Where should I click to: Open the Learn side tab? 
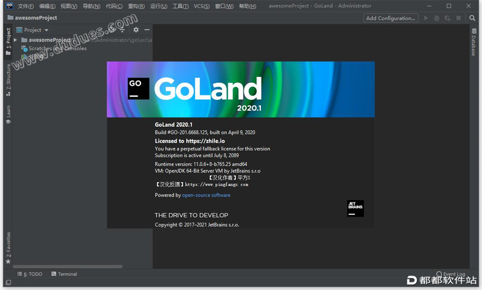[x=8, y=114]
